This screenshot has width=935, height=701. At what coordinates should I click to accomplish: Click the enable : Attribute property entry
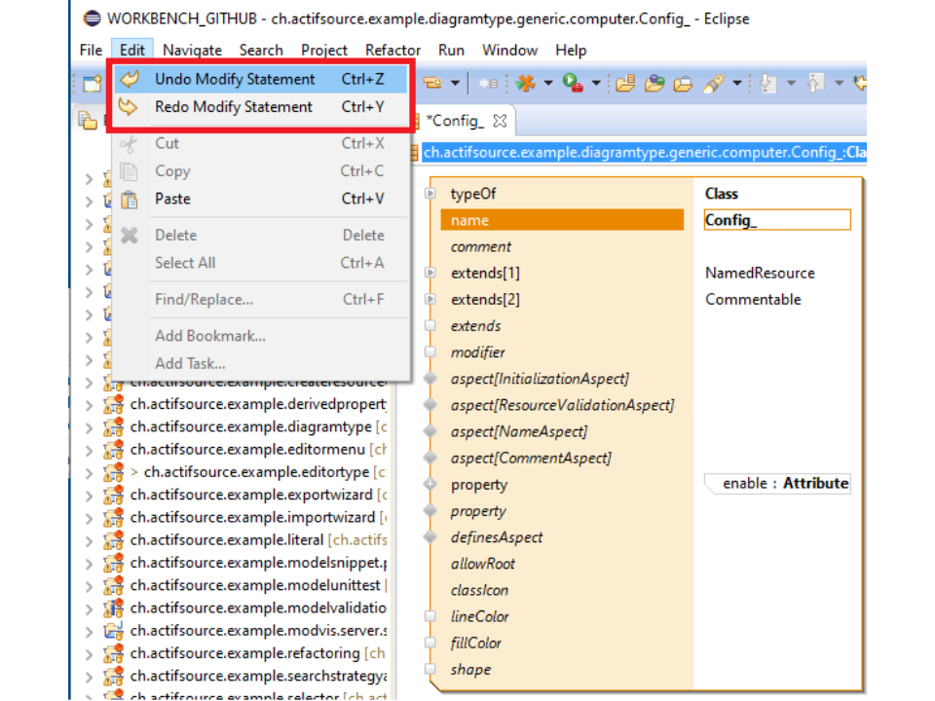(x=783, y=484)
